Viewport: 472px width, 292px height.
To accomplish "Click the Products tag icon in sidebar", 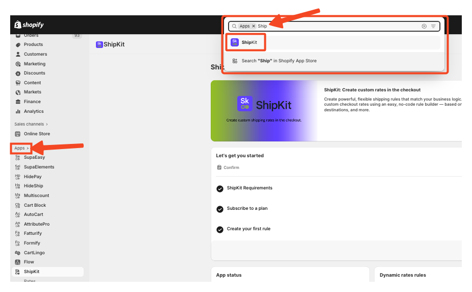I will pos(18,44).
